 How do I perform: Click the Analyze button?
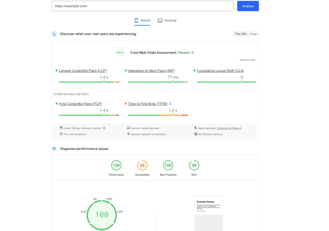(248, 6)
